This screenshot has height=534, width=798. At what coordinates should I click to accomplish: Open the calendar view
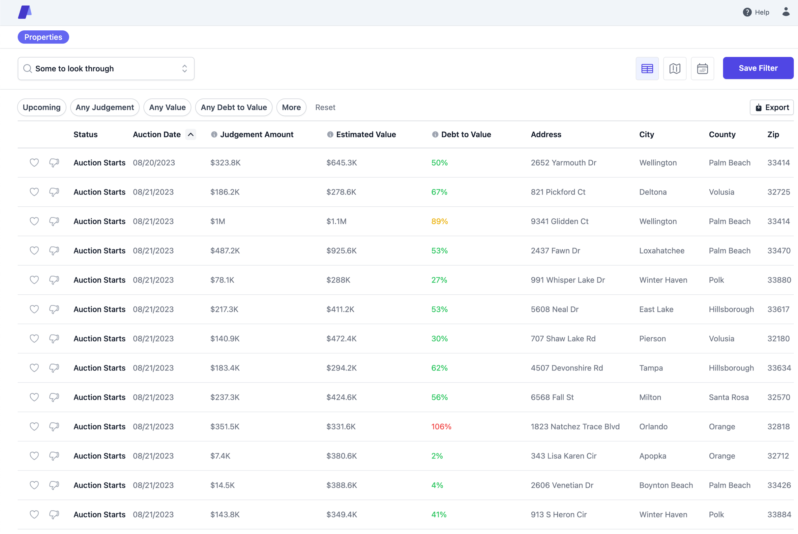pos(702,69)
